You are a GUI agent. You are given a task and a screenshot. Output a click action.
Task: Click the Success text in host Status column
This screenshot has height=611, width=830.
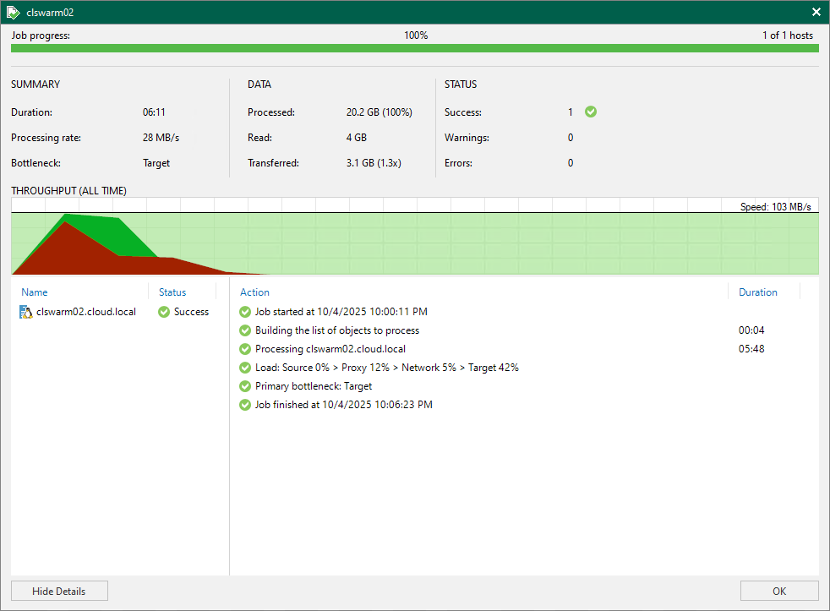[x=192, y=312]
